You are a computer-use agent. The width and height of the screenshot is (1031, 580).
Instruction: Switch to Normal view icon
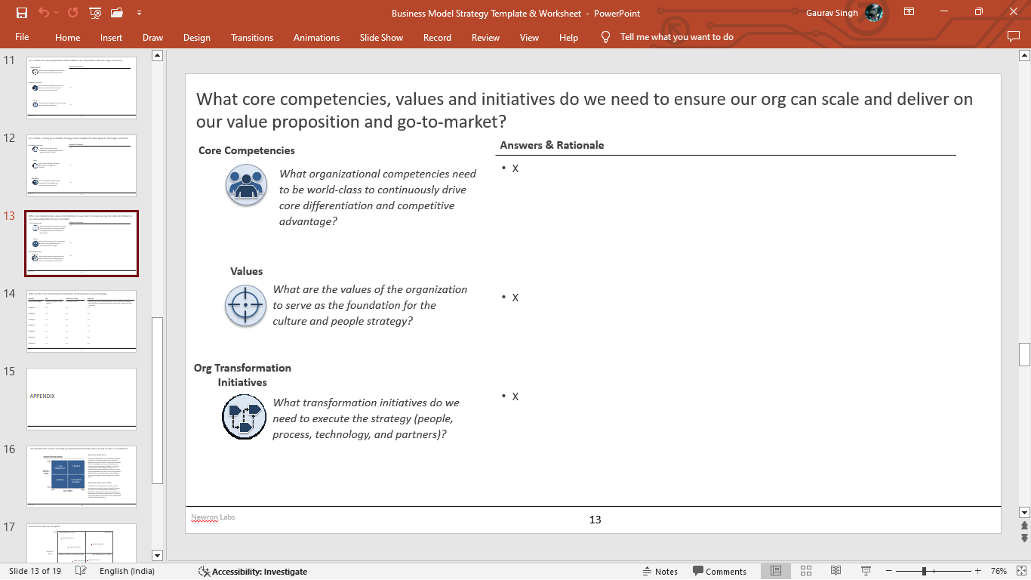click(776, 571)
